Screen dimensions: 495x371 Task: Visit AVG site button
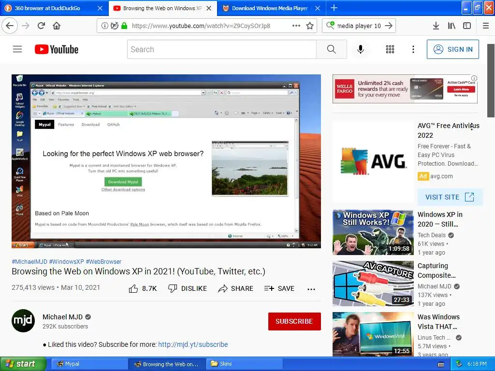point(450,197)
